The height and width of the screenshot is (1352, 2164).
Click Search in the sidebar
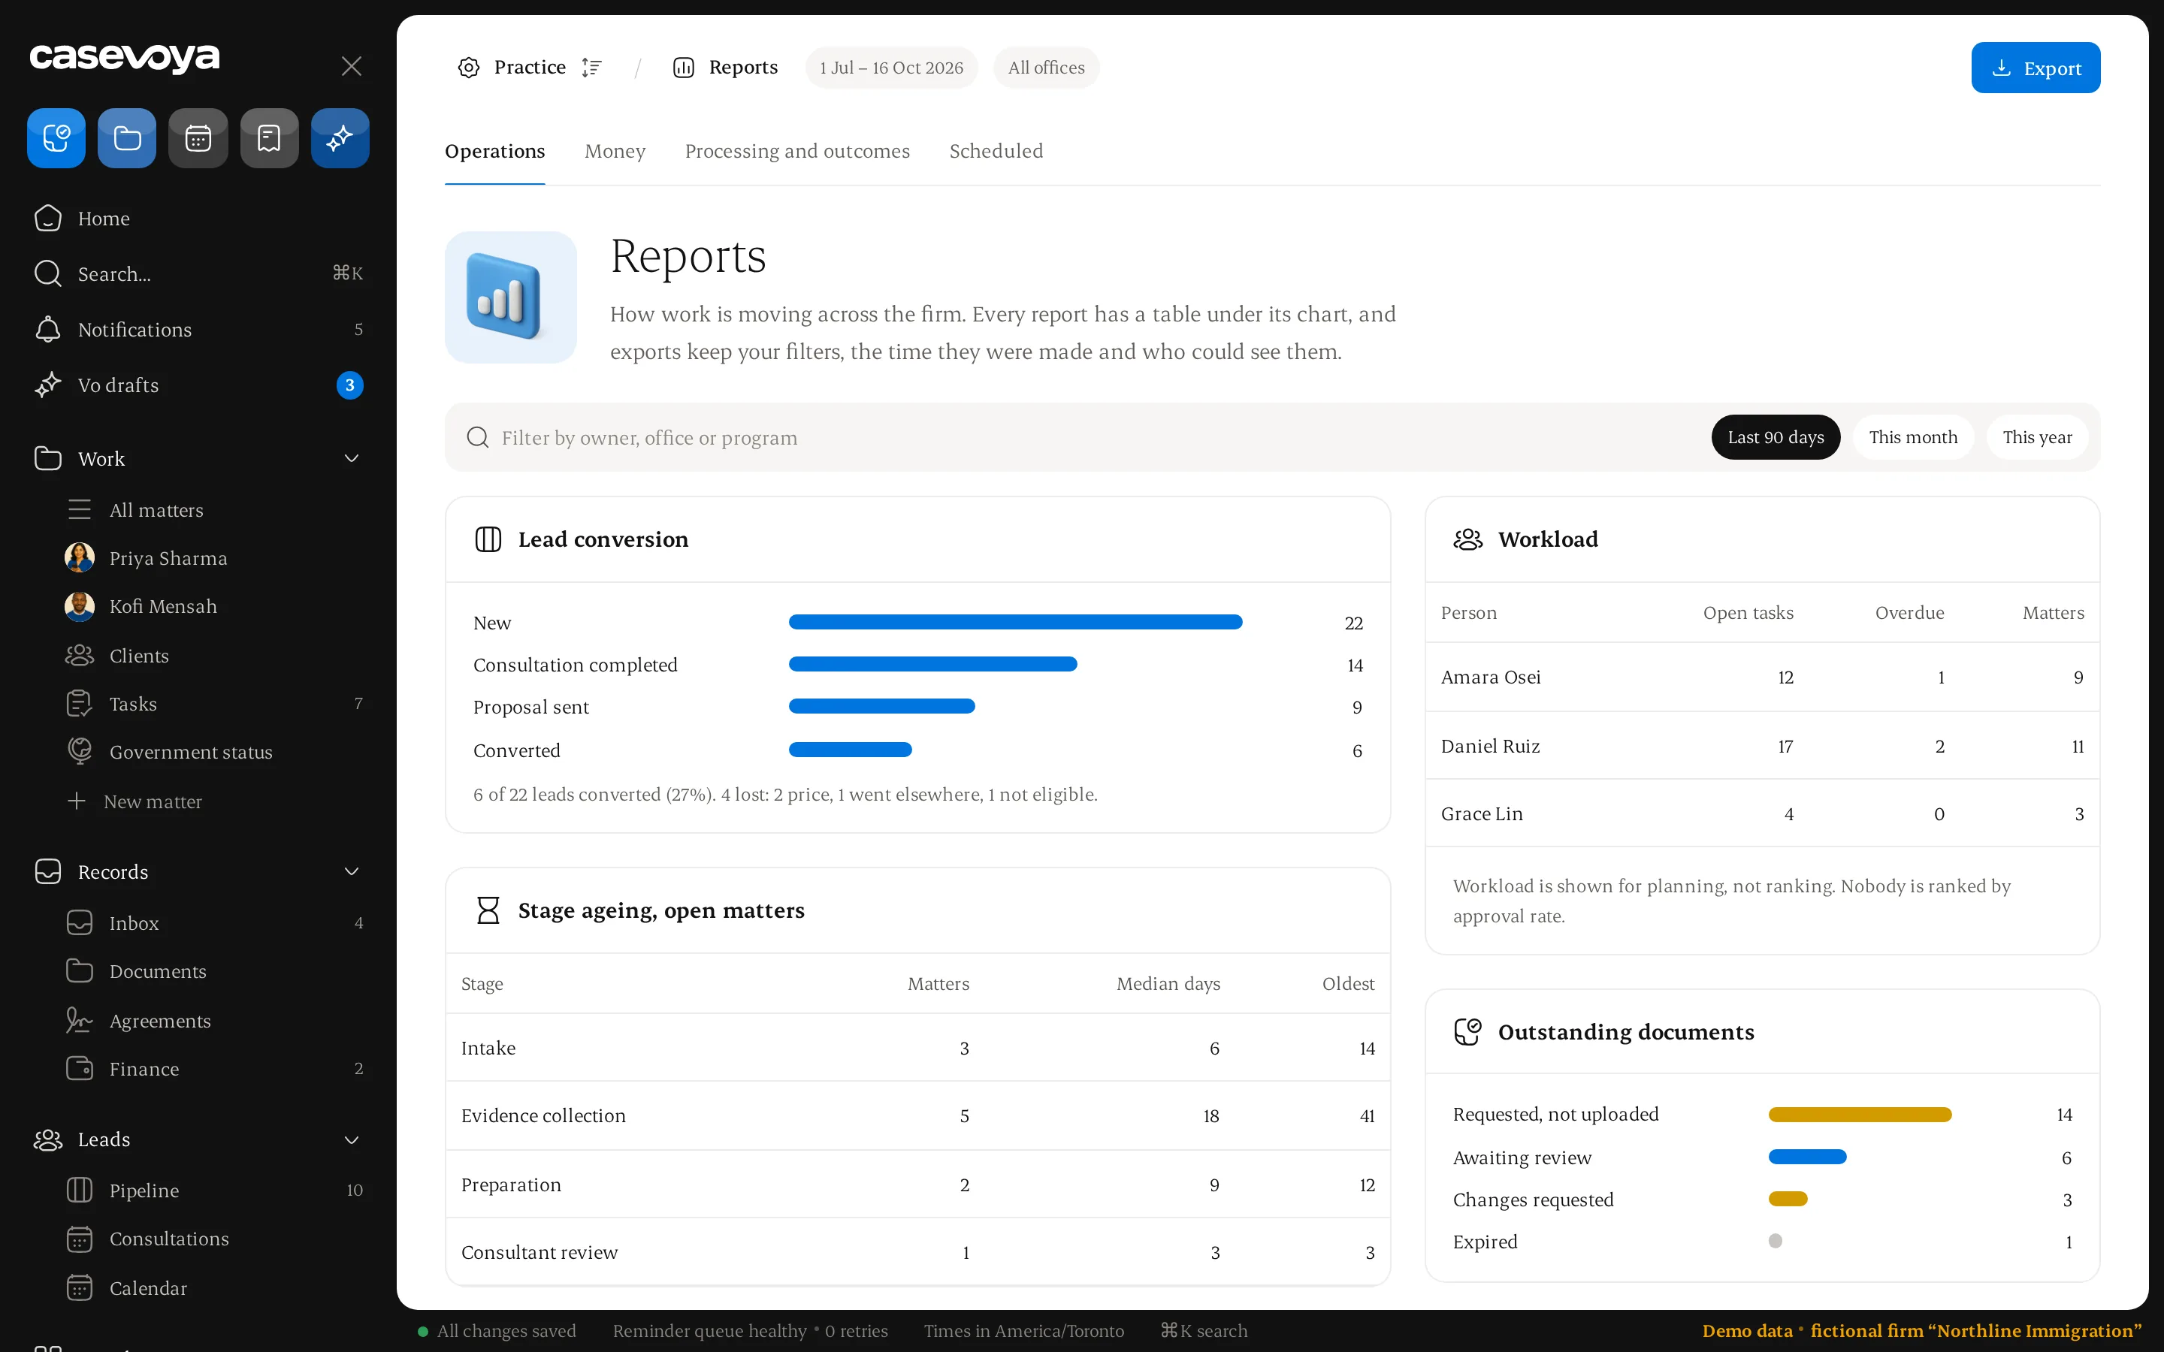[x=198, y=273]
